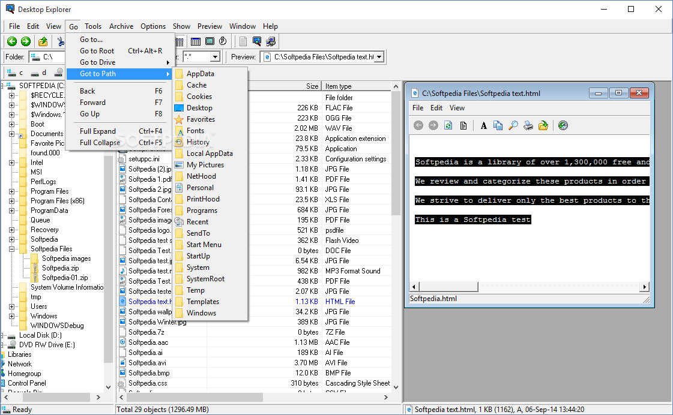Open the preview window's Edit menu
Screen dimensions: 673x415
coord(436,108)
